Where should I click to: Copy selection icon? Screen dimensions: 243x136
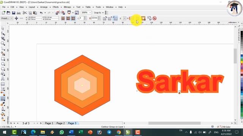pos(30,13)
